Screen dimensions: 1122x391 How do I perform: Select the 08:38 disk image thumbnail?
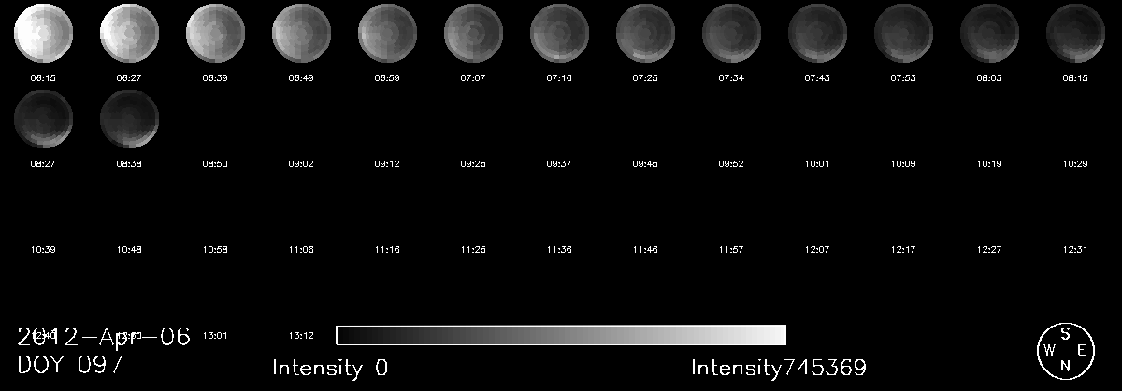pyautogui.click(x=129, y=118)
